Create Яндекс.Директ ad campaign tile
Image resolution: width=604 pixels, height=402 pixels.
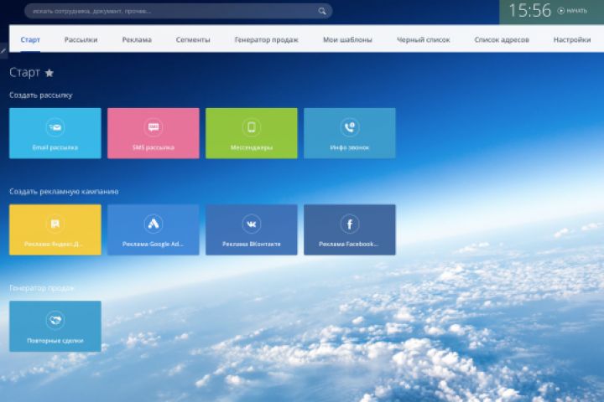coord(55,229)
